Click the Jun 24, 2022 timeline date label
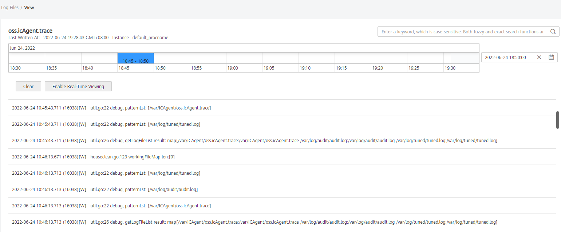Viewport: 561px width, 232px height. [22, 48]
